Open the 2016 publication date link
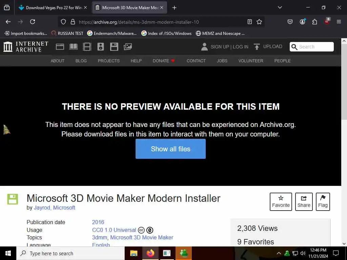347x260 pixels. 98,222
